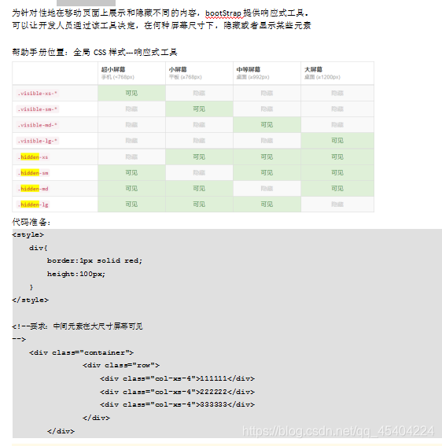The image size is (442, 446).
Task: Click the first paragraph line about 响应式工具
Action: pyautogui.click(x=160, y=13)
